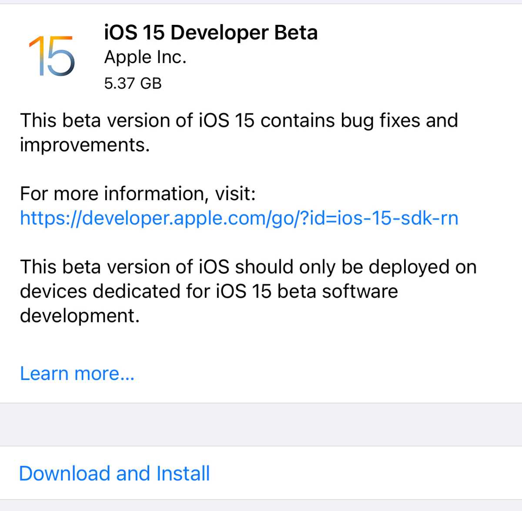Tap the word "development." ending the warning
Viewport: 522px width, 511px height.
(x=80, y=316)
